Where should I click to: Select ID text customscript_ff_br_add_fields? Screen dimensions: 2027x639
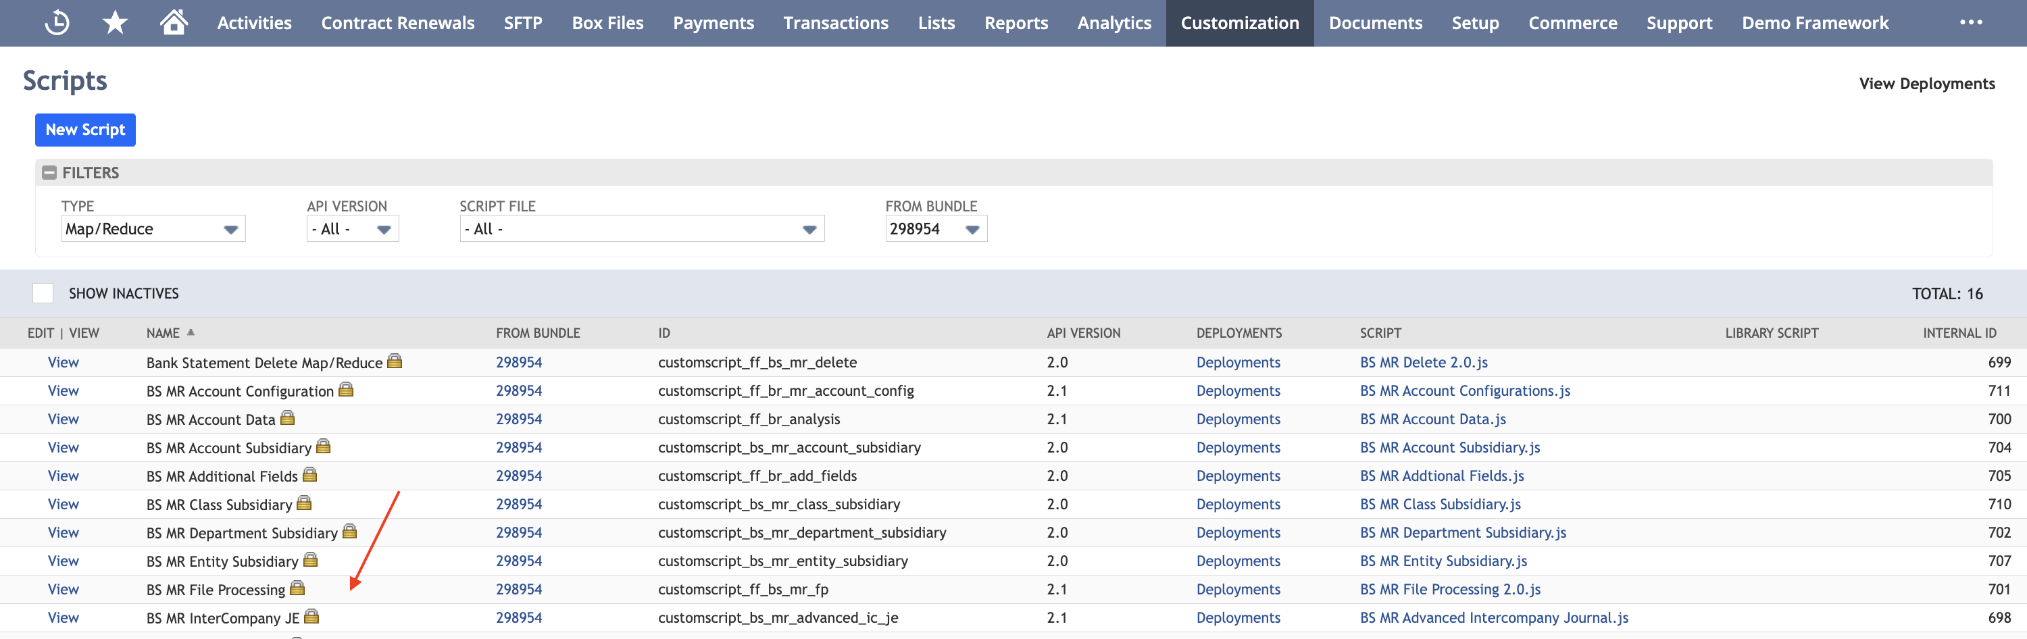(x=757, y=476)
